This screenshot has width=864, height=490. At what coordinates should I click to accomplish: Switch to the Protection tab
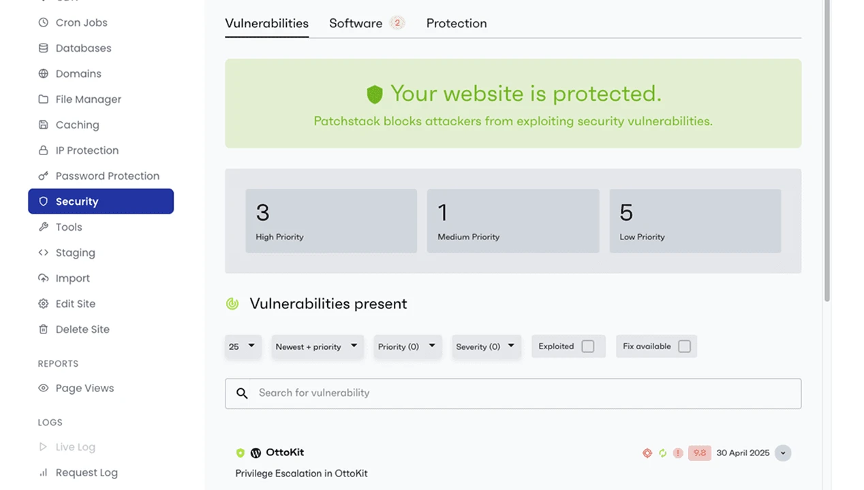(x=457, y=23)
